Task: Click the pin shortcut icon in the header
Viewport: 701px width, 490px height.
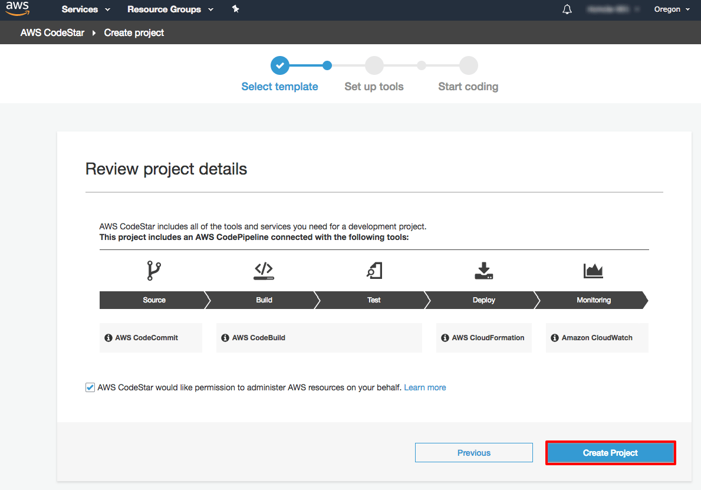Action: pyautogui.click(x=236, y=9)
